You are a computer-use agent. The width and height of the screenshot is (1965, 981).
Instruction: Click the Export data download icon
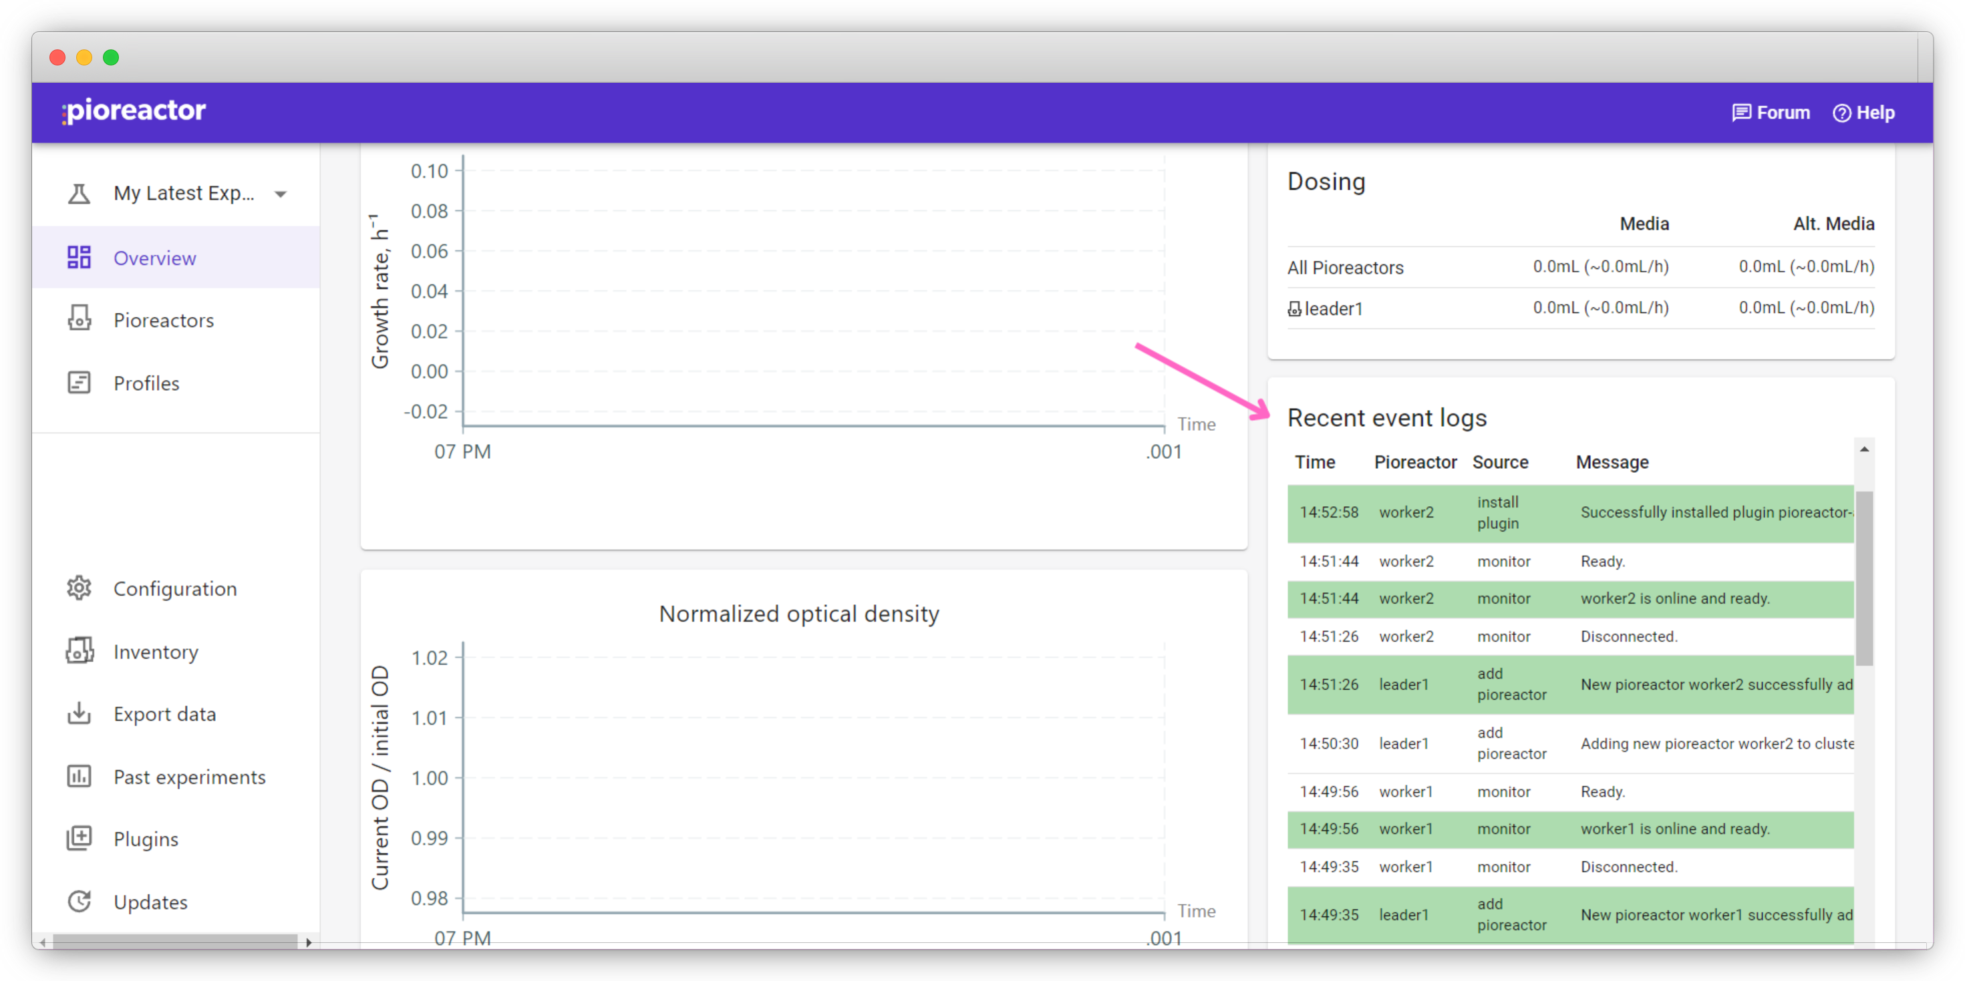click(79, 713)
